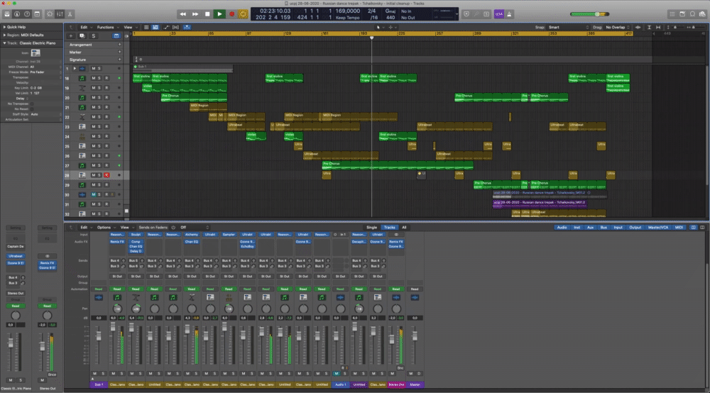
Task: Open the Mixer from the control bar
Action: (x=59, y=13)
